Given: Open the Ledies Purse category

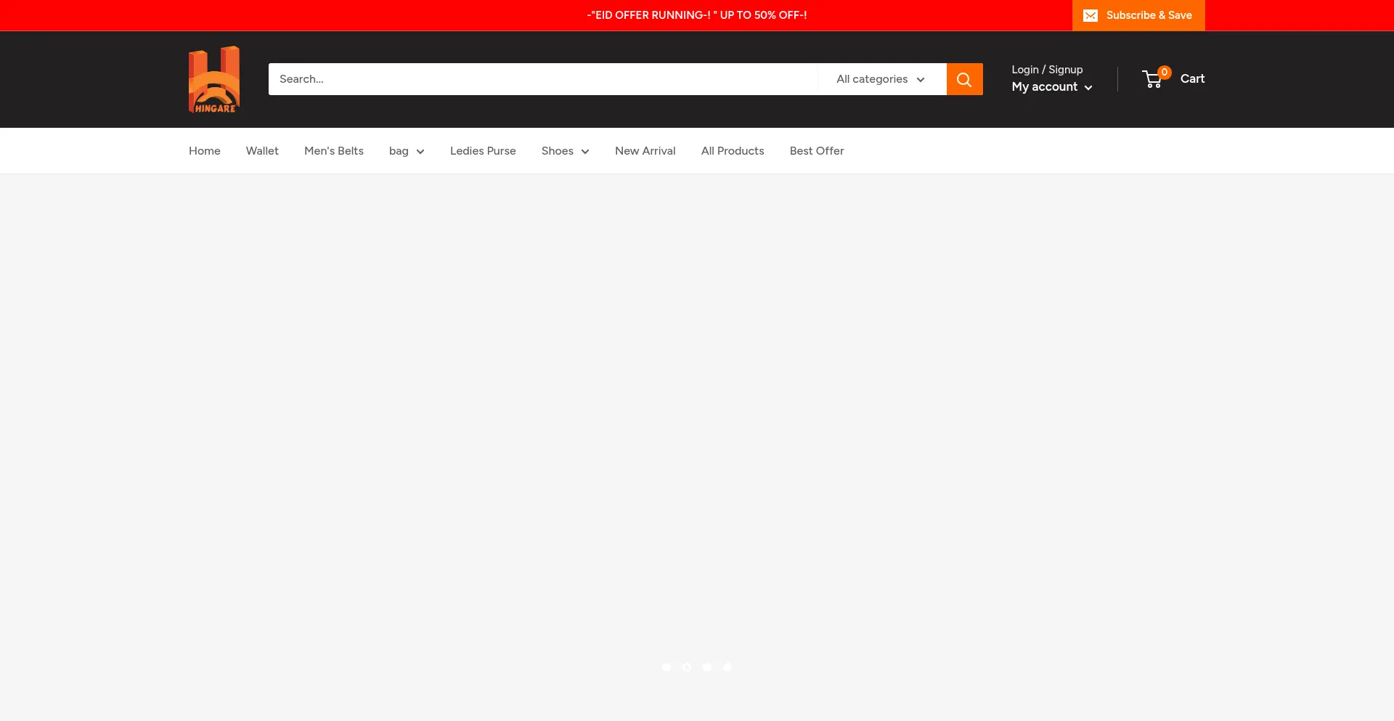Looking at the screenshot, I should 483,151.
